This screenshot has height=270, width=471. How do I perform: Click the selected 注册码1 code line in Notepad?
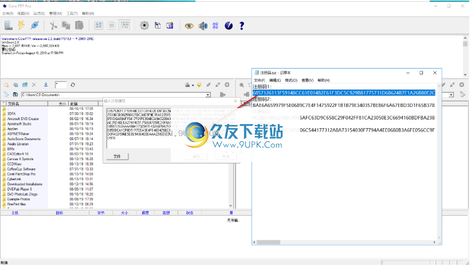tap(344, 93)
